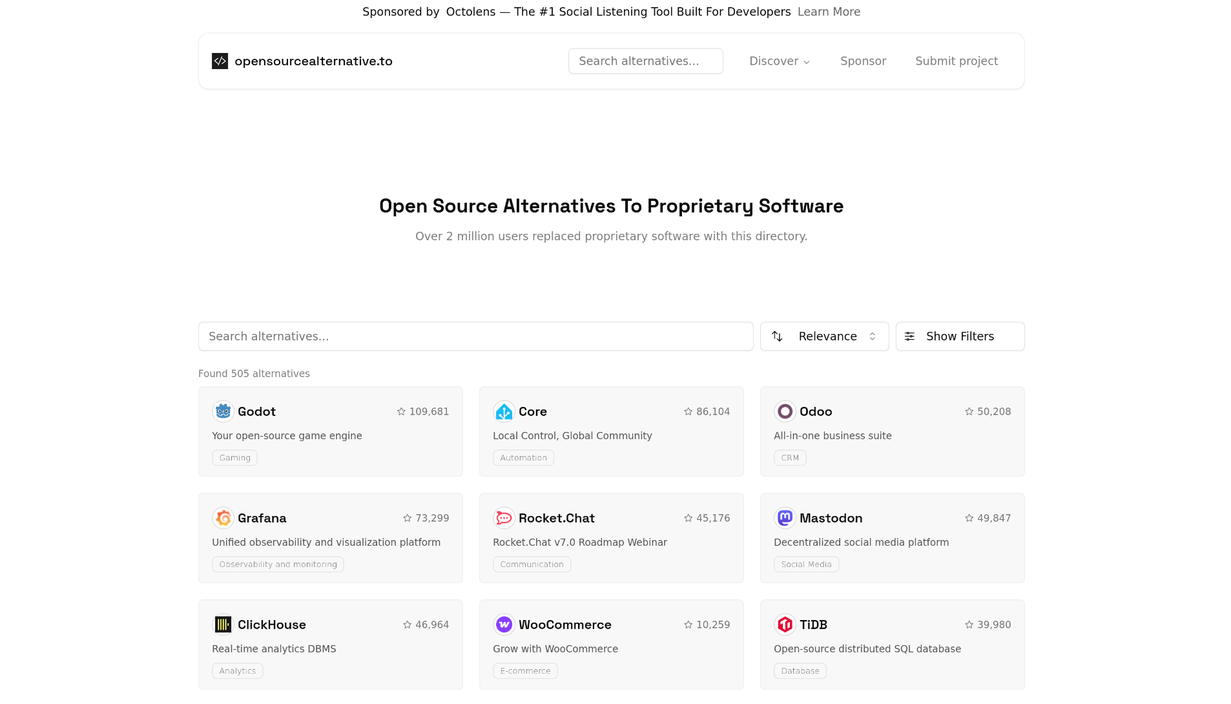
Task: Click the Observability and monitoring tag
Action: [x=278, y=564]
